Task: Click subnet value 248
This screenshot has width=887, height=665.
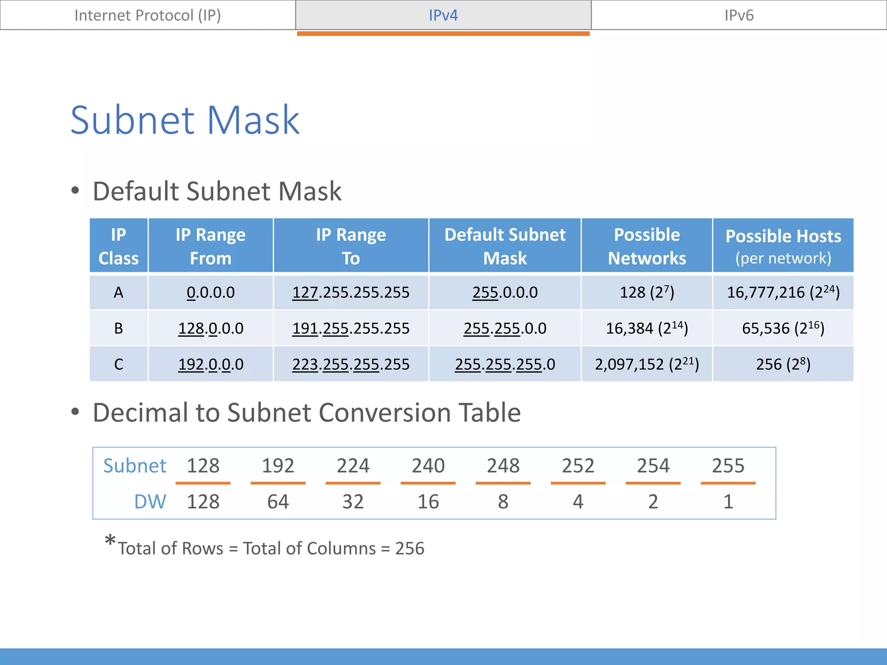Action: click(503, 466)
